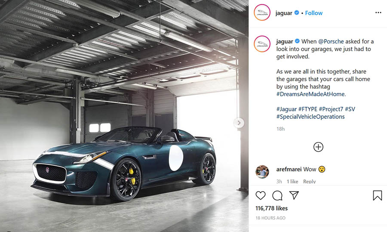This screenshot has width=387, height=232.
Task: Open comments with the speech bubble icon
Action: point(277,195)
